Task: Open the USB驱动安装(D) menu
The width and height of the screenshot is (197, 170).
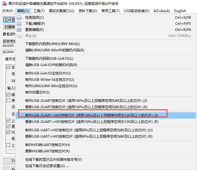Action: coord(136,11)
